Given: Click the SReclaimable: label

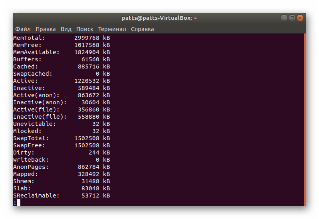Looking at the screenshot, I should (x=36, y=196).
